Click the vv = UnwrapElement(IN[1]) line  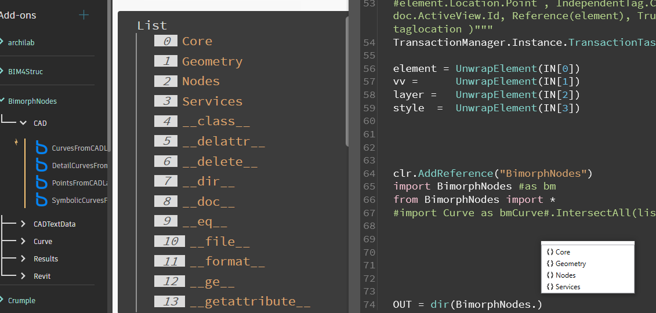click(x=487, y=81)
